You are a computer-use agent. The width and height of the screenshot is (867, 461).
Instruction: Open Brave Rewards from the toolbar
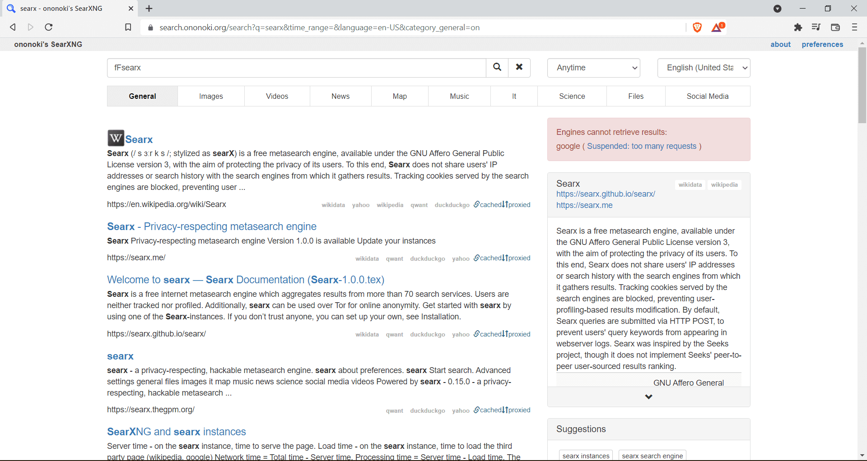[717, 27]
